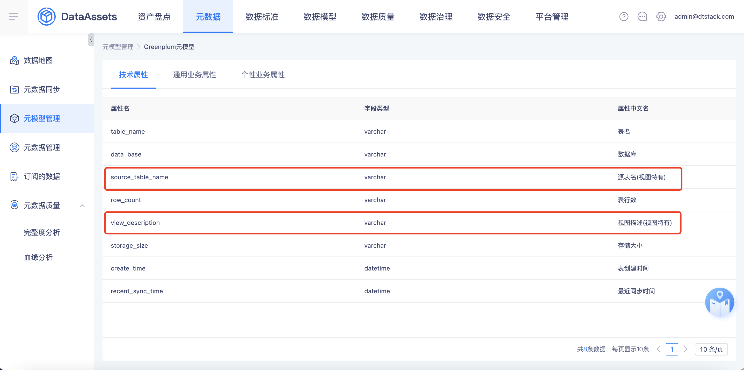Collapse the 元数据质量 submenu chevron
Viewport: 744px width, 370px height.
(x=82, y=205)
